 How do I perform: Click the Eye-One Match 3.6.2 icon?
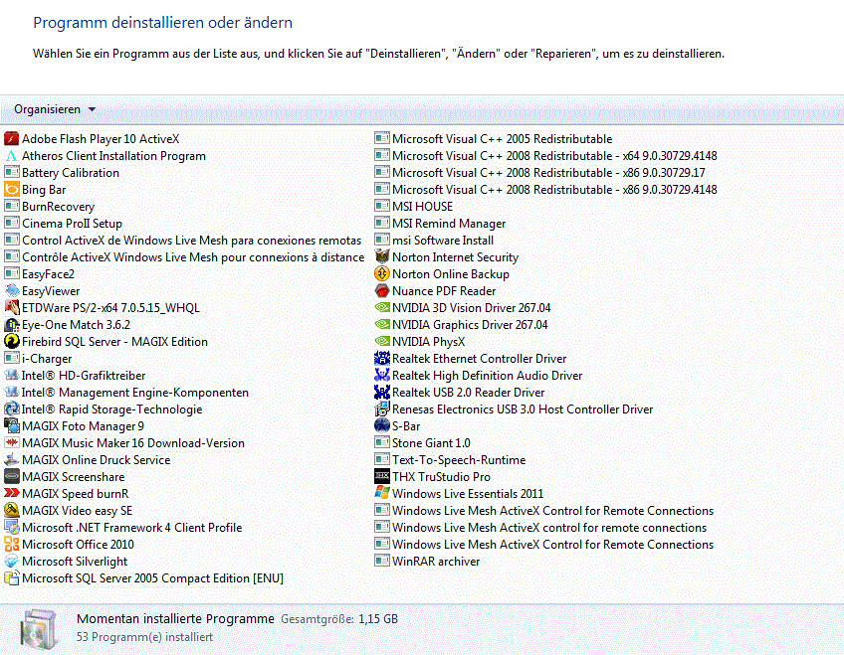[11, 325]
